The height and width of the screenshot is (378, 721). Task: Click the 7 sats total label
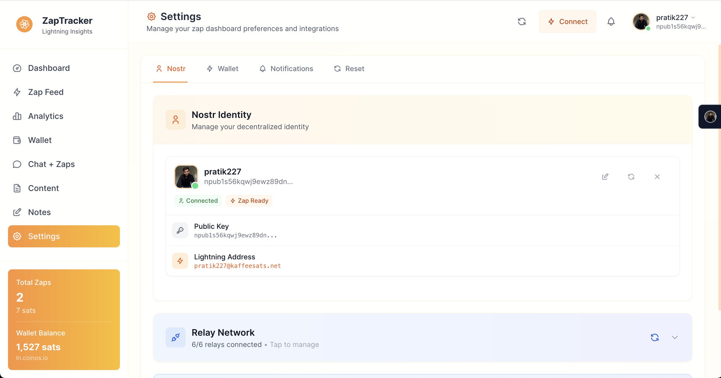(x=26, y=311)
